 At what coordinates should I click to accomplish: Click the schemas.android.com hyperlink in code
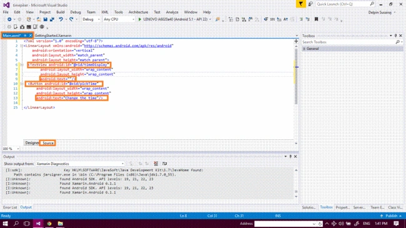[127, 46]
